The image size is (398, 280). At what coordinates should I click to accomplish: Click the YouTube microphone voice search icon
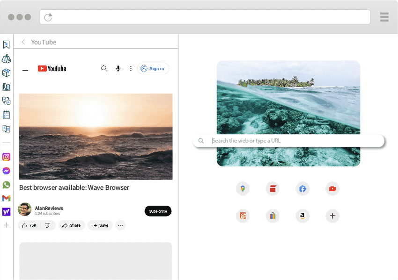pos(118,69)
